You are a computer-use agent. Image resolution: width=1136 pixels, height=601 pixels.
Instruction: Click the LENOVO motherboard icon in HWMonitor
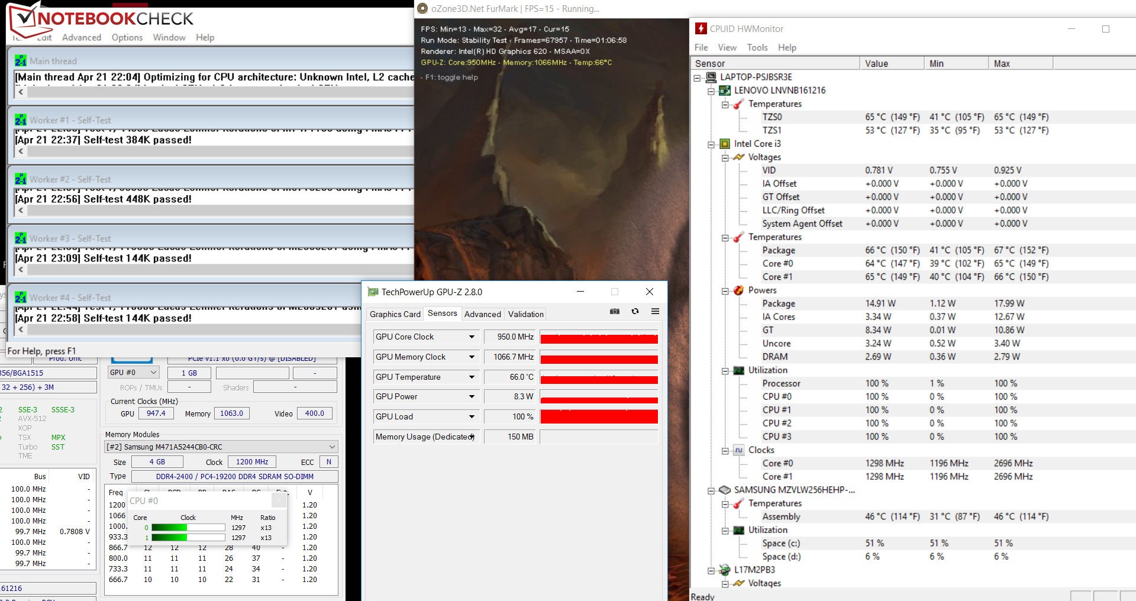[x=725, y=91]
